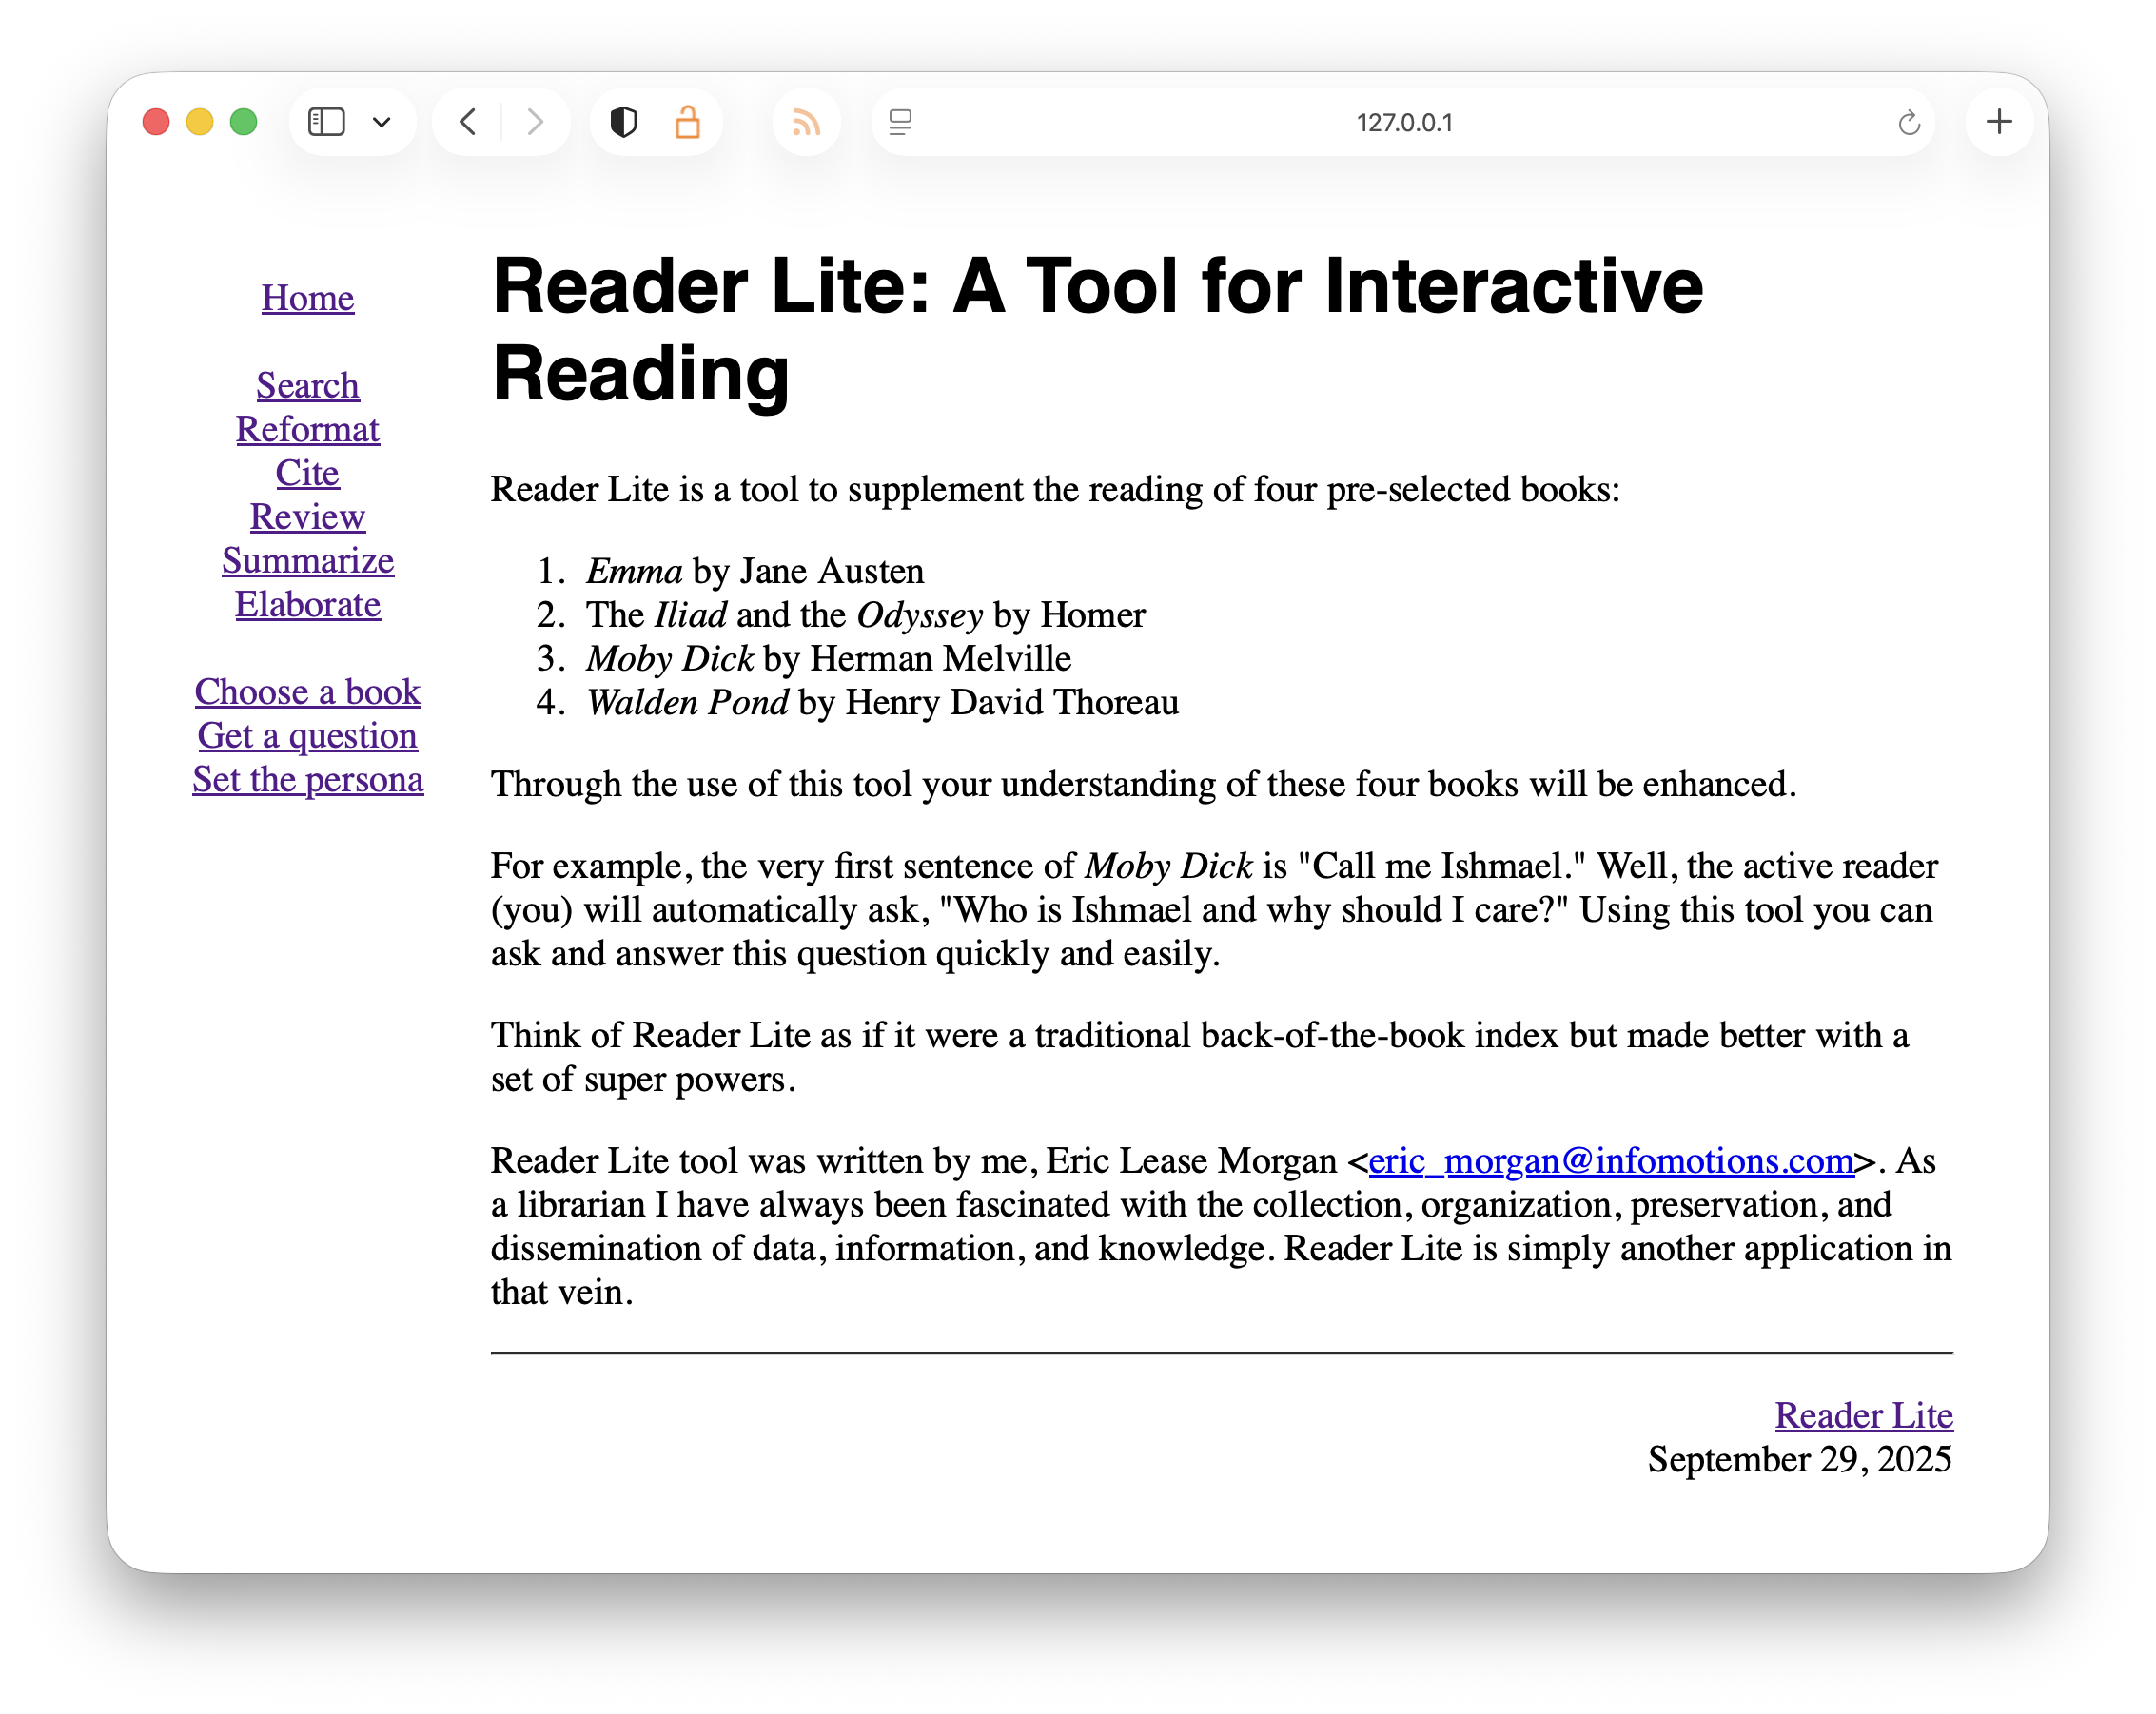Select the Summarize link
Image resolution: width=2156 pixels, height=1714 pixels.
(308, 560)
